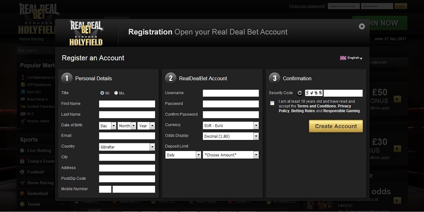Close the registration dialog
The width and height of the screenshot is (424, 212).
(x=362, y=26)
